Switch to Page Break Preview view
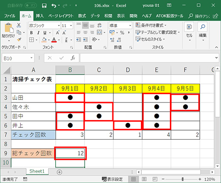 click(155, 179)
